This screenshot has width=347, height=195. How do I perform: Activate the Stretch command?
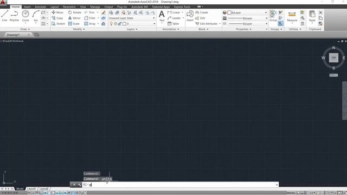(59, 24)
